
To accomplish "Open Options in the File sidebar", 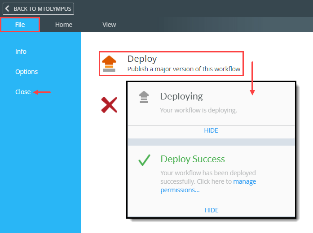I will click(x=26, y=72).
